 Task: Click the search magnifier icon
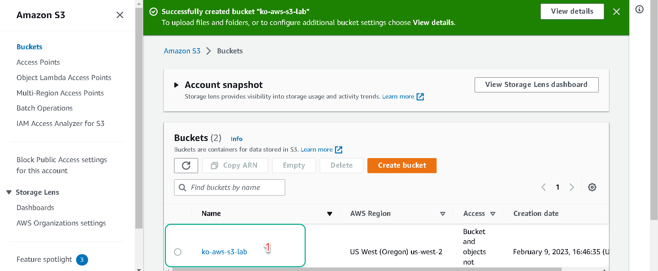(183, 188)
